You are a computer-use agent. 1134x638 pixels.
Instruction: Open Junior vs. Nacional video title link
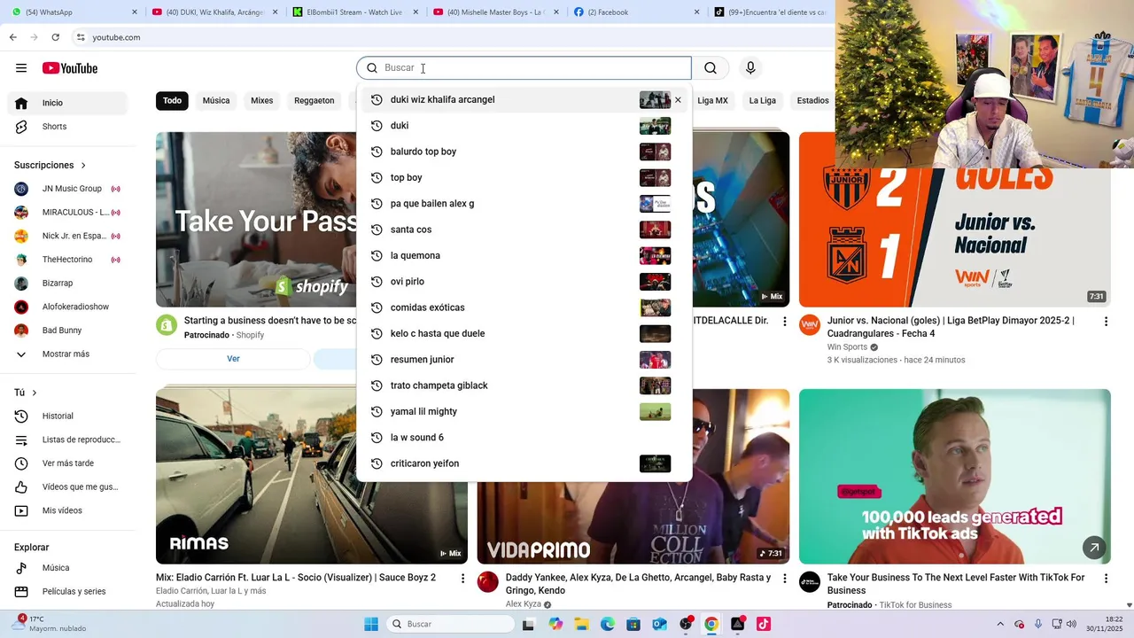pyautogui.click(x=951, y=327)
